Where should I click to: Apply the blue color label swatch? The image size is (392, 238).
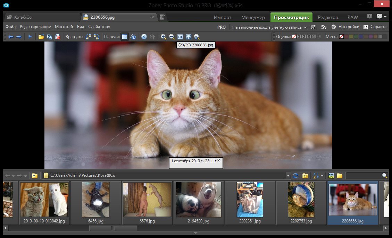361,37
